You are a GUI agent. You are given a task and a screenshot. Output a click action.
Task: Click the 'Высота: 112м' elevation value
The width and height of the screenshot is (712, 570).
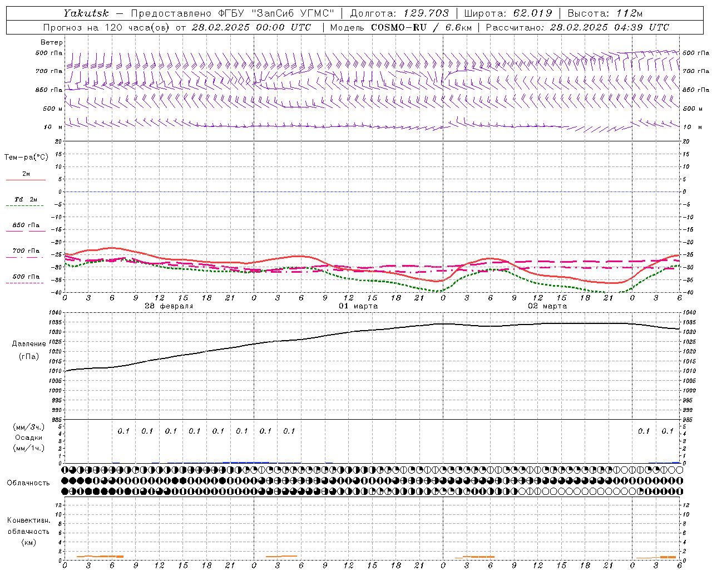[x=605, y=13]
